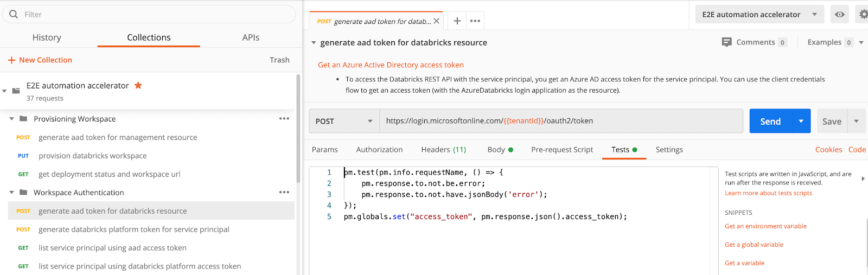Screen dimensions: 868x275
Task: Open Workspace Authentication folder options ellipsis
Action: pos(284,193)
